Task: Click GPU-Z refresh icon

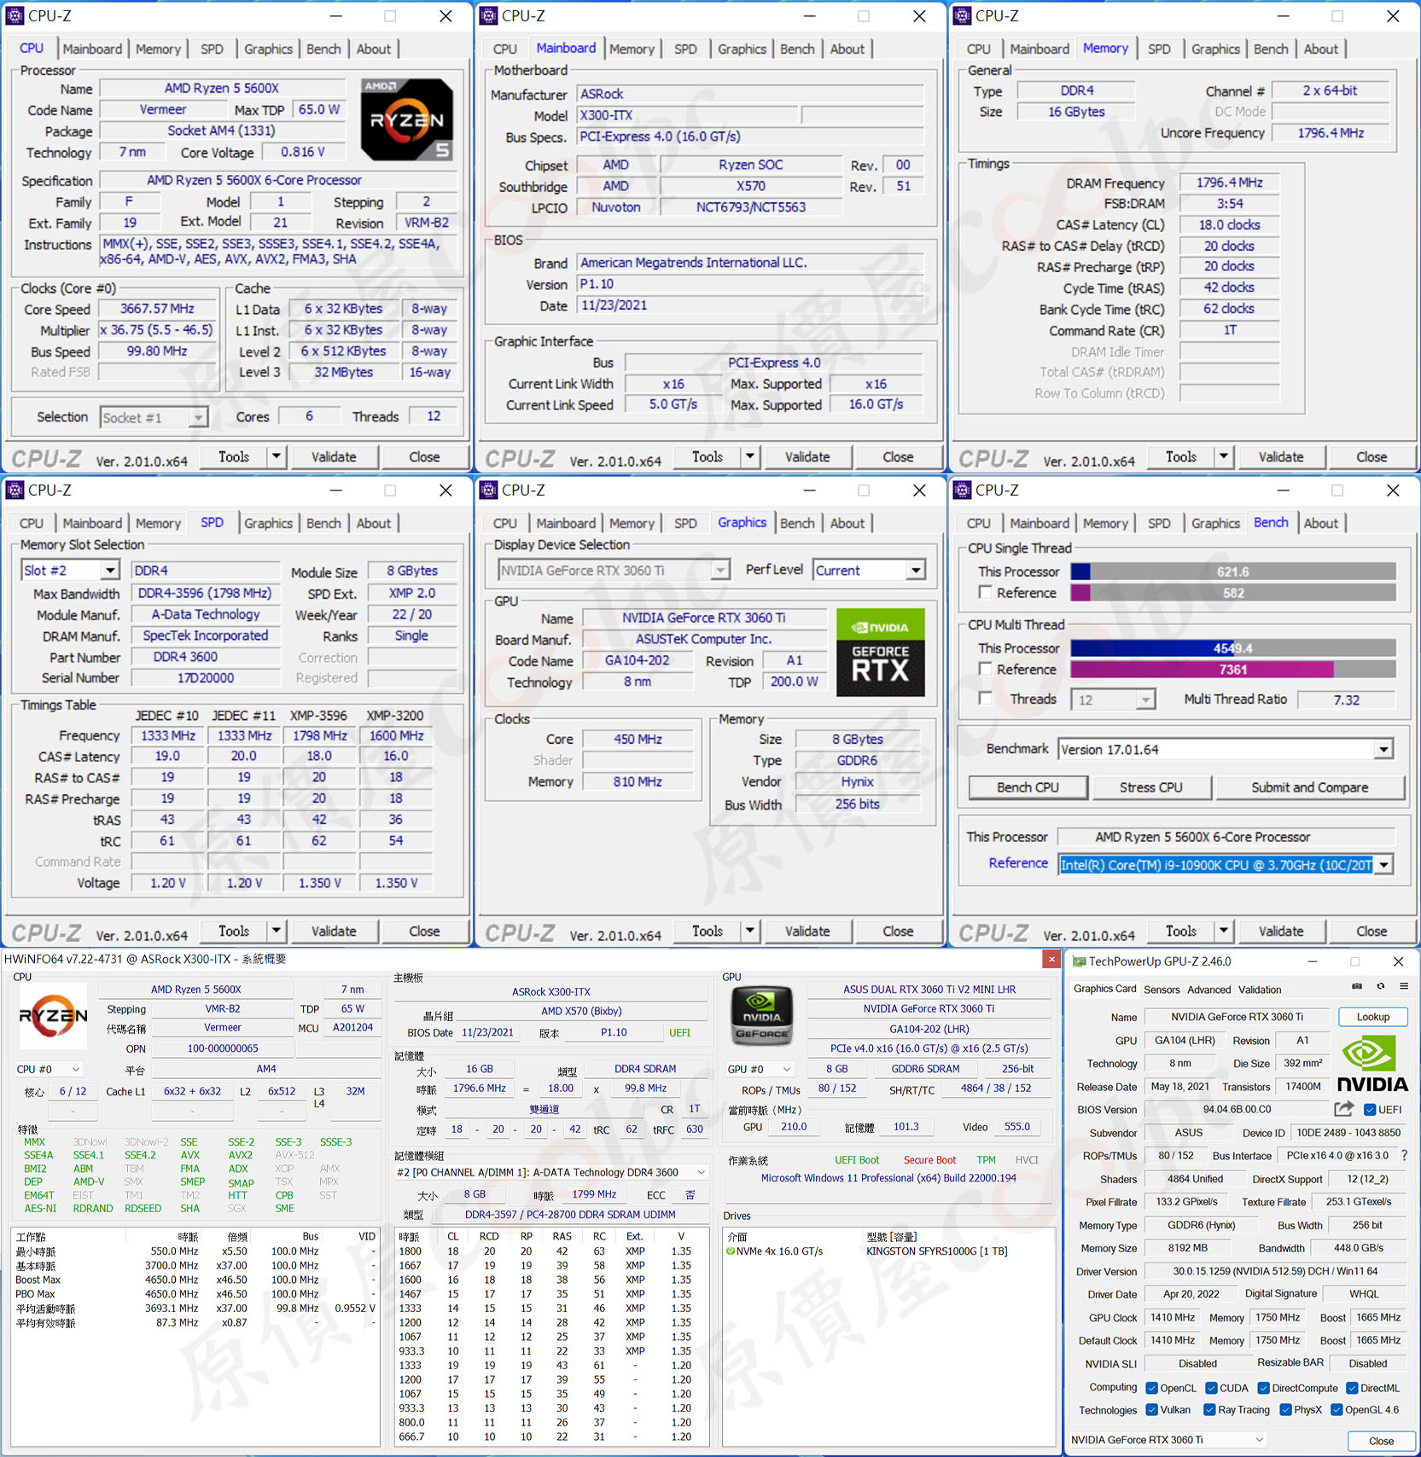Action: [x=1381, y=986]
